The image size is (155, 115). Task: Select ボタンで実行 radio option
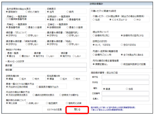click(x=27, y=12)
